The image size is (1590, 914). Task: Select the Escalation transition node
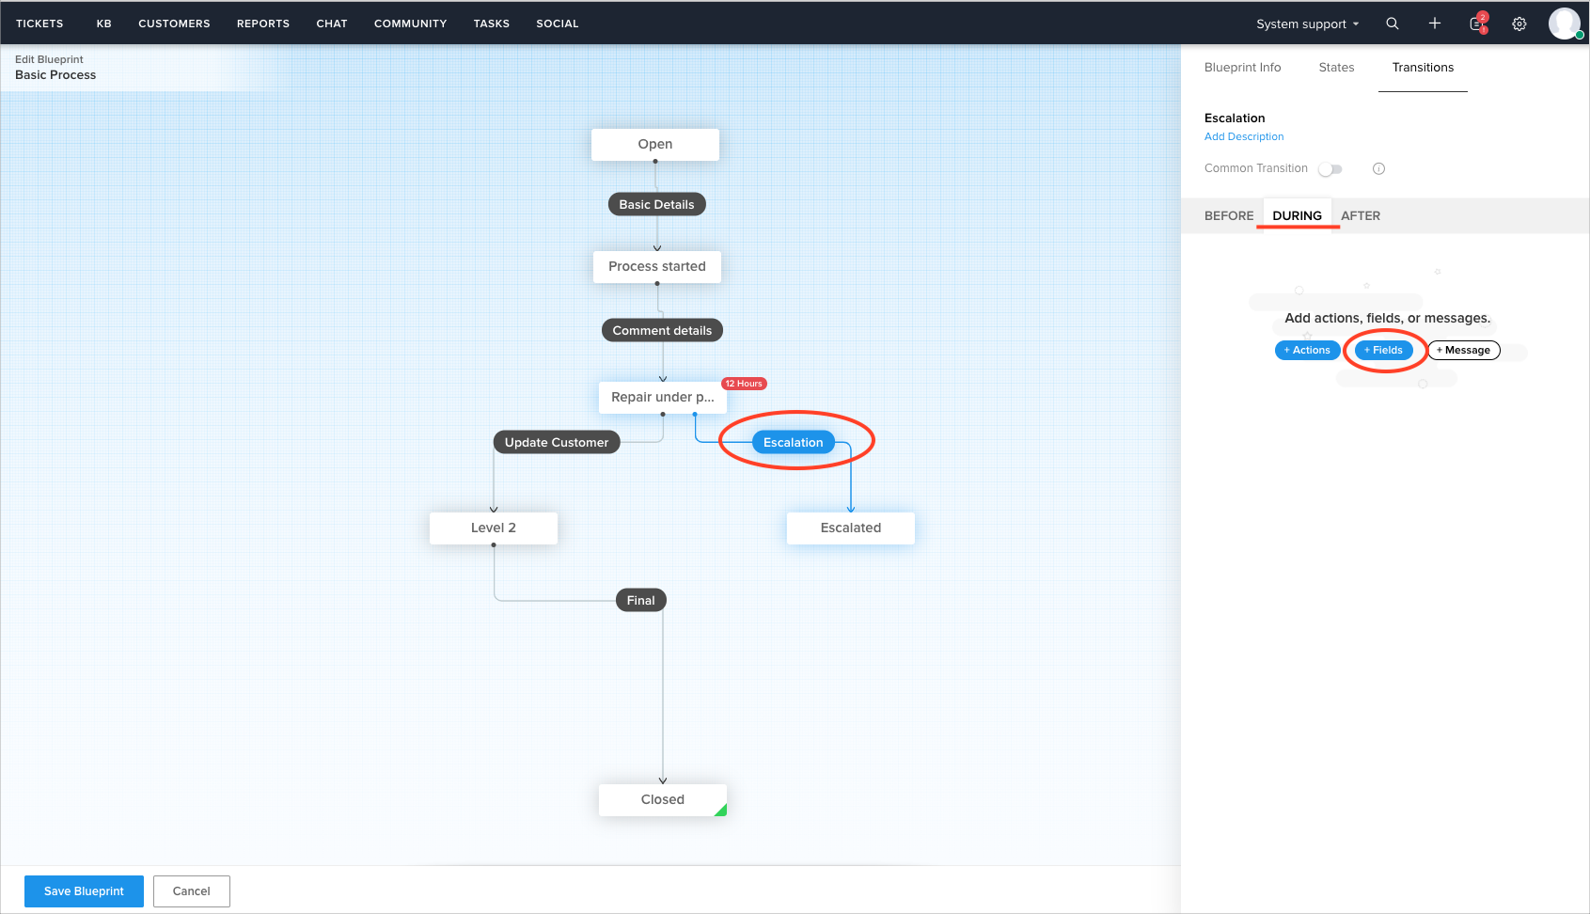(793, 442)
